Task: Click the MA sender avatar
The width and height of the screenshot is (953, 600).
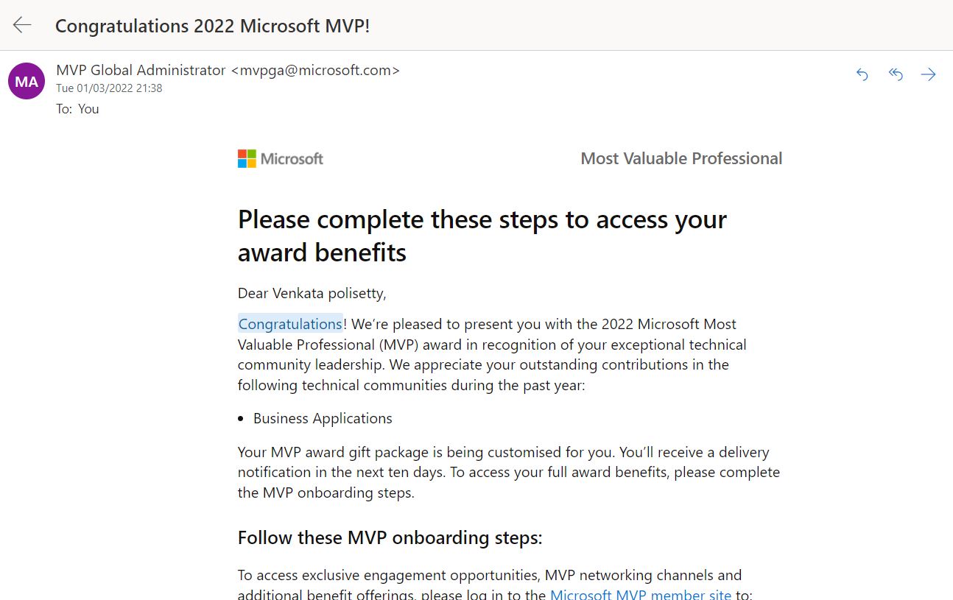Action: click(27, 81)
